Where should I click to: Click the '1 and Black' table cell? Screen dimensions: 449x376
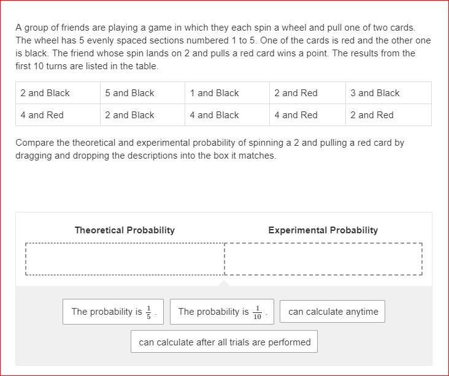[227, 93]
